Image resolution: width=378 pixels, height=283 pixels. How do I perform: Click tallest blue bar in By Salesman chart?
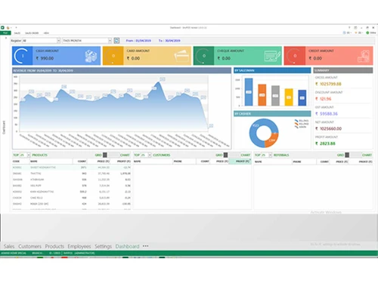[249, 92]
